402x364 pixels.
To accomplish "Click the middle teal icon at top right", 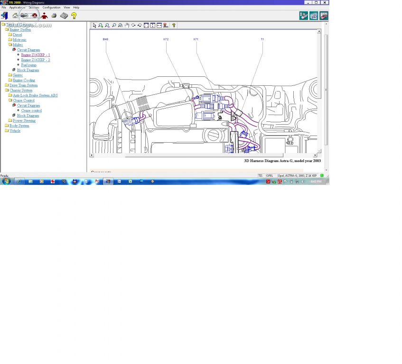I will click(x=314, y=16).
